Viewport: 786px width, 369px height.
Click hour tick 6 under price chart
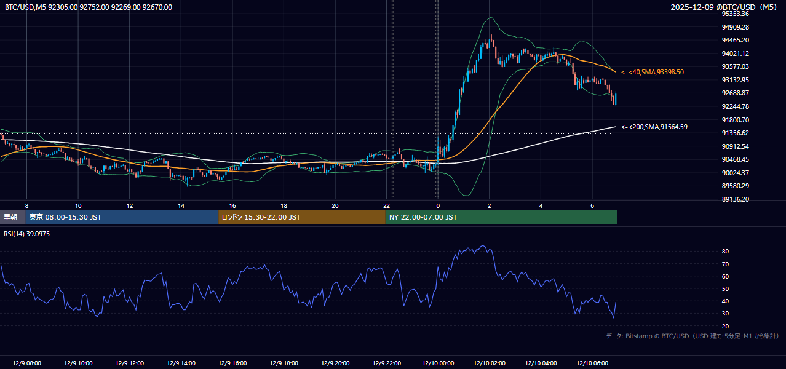pyautogui.click(x=592, y=205)
